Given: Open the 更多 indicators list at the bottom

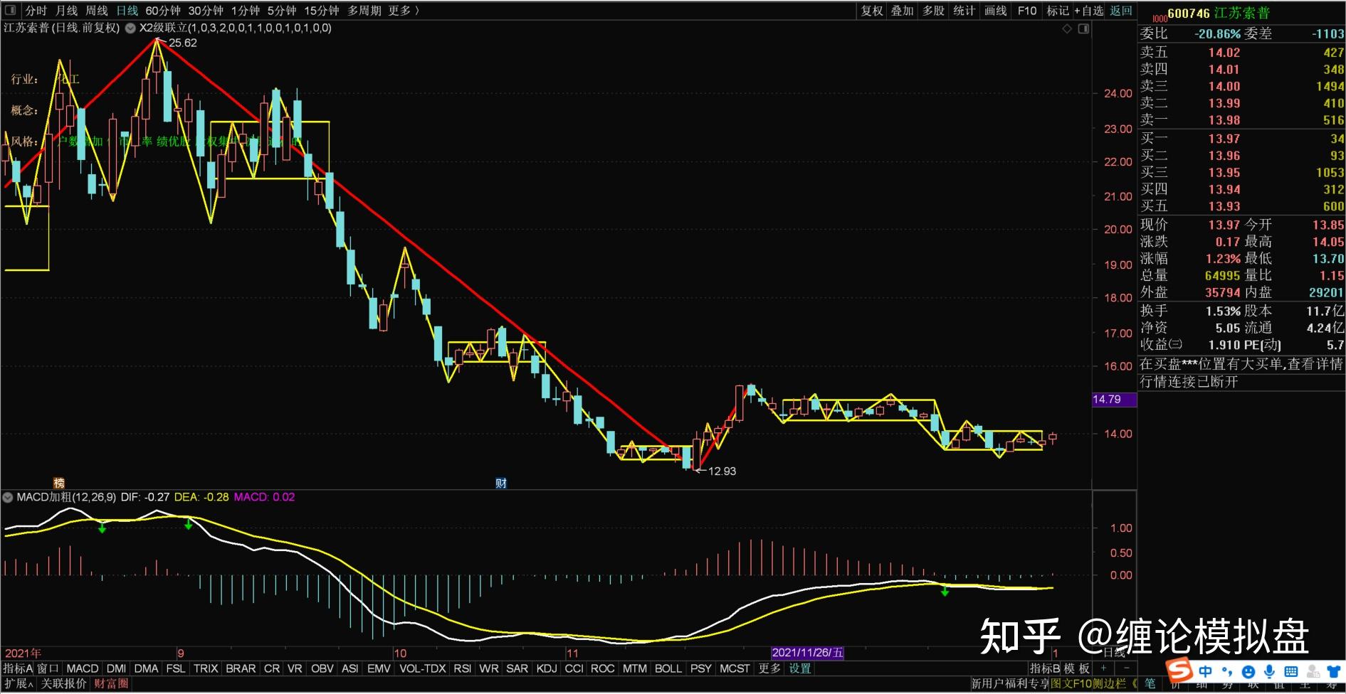Looking at the screenshot, I should (769, 668).
